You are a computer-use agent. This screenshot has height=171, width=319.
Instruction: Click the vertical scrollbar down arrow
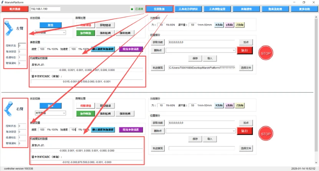click(x=316, y=163)
